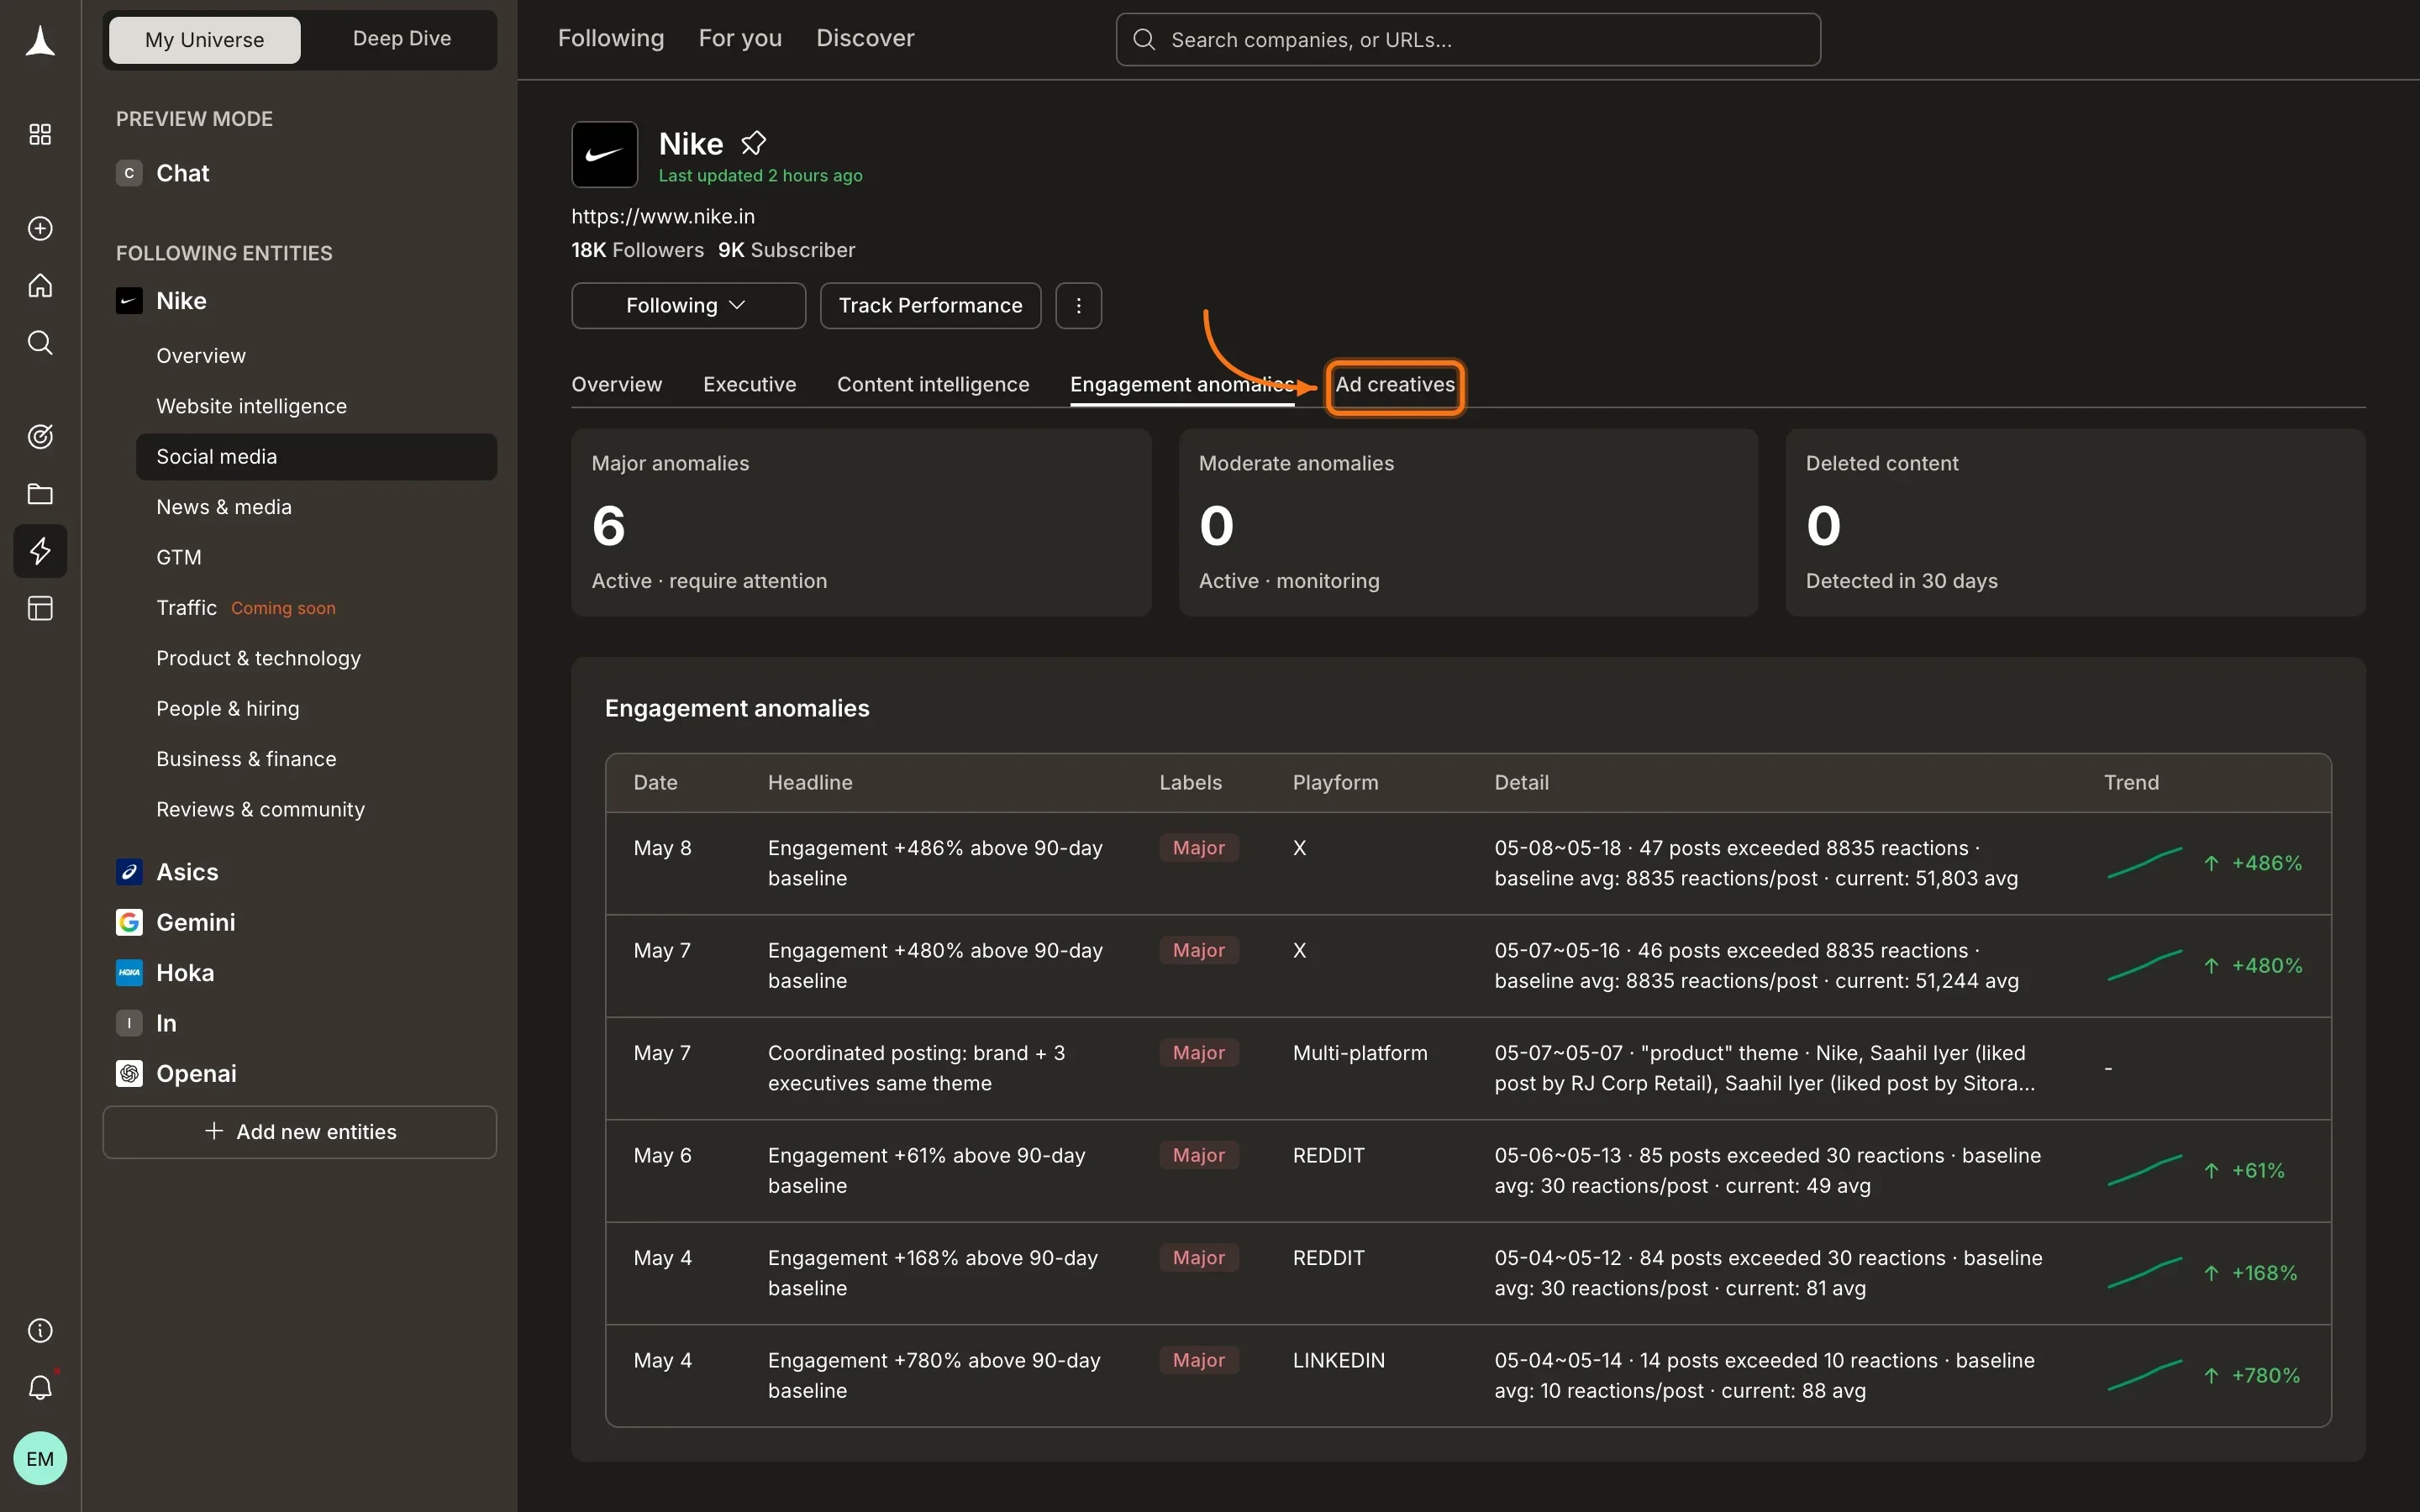
Task: Open News & media sidebar item
Action: point(224,507)
